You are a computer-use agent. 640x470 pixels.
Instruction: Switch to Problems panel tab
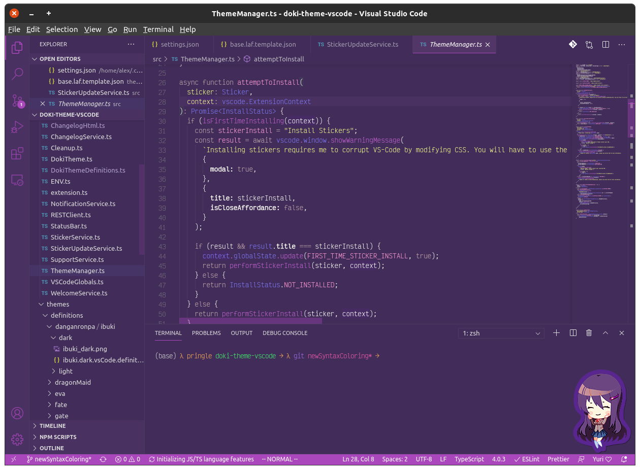206,333
